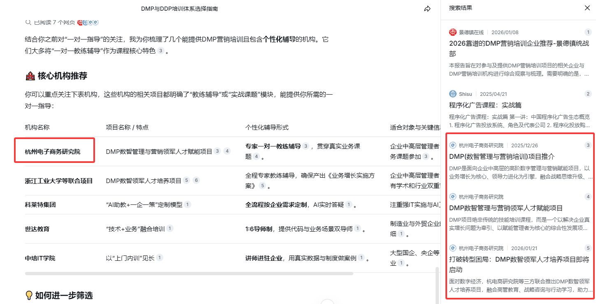Screen dimensions: 596x304
Task: Click number badge 3 on the 2025/12/26 result
Action: point(588,145)
